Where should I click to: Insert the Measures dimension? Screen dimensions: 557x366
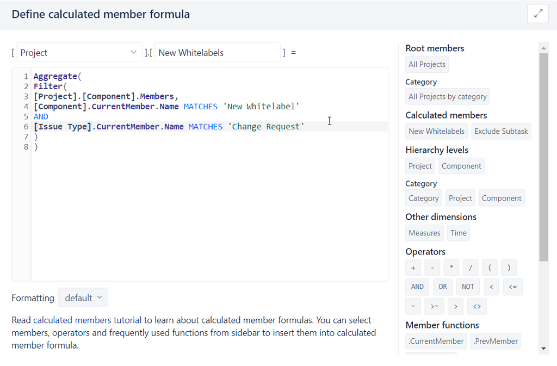[x=424, y=232]
